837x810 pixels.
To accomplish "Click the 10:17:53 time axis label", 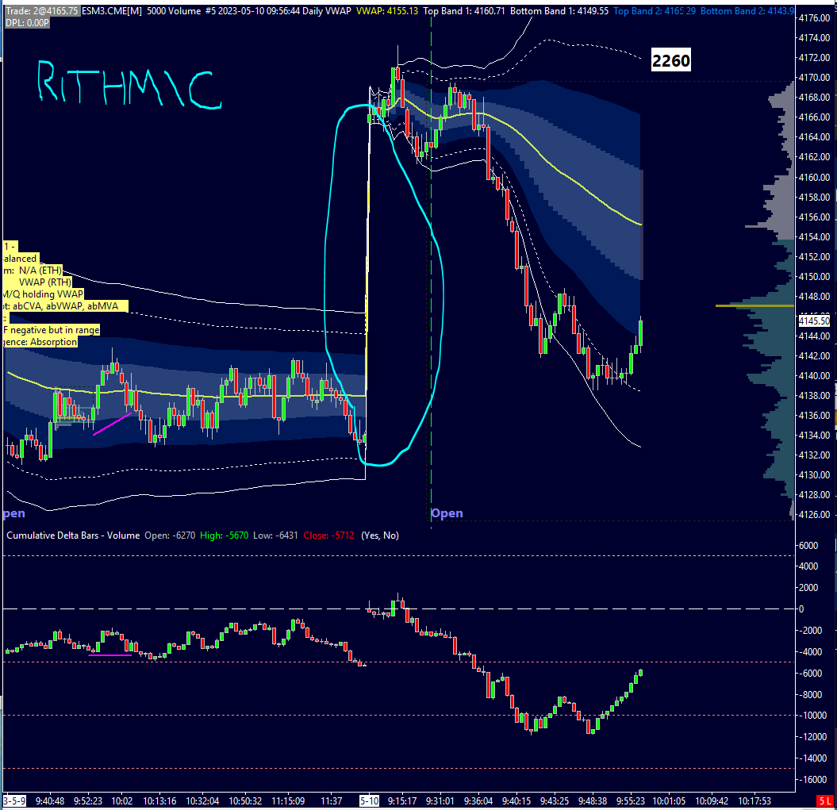I will pos(754,801).
